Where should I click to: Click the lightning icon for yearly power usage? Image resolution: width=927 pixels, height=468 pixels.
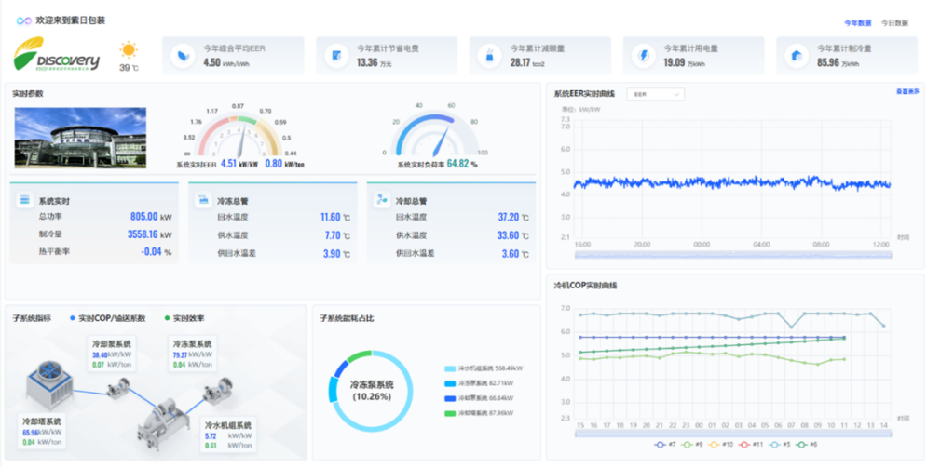[642, 56]
